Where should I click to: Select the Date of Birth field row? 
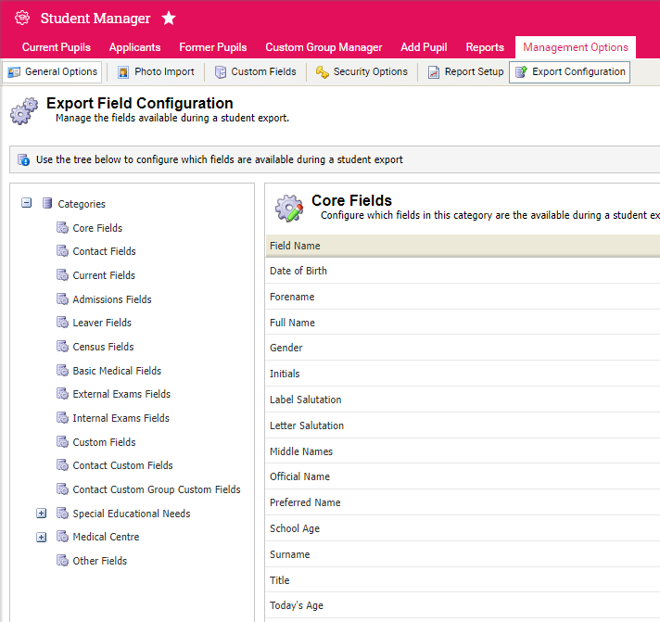pyautogui.click(x=298, y=271)
